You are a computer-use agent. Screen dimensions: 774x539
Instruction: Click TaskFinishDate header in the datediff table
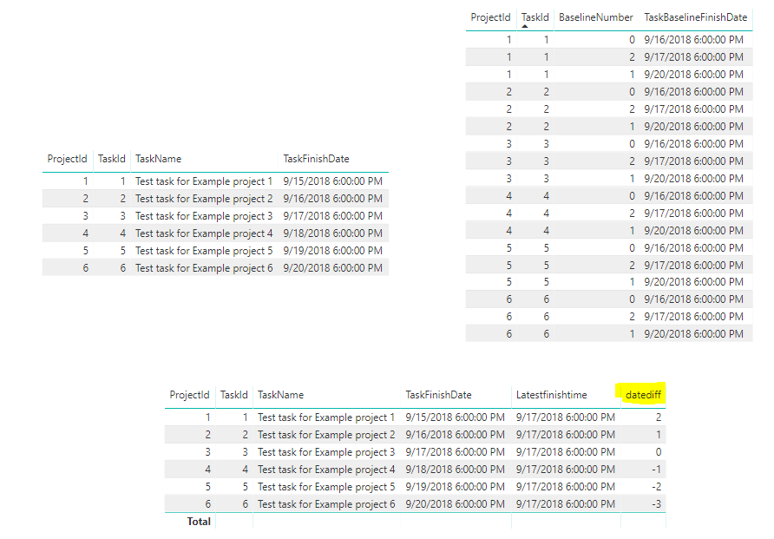pyautogui.click(x=438, y=395)
